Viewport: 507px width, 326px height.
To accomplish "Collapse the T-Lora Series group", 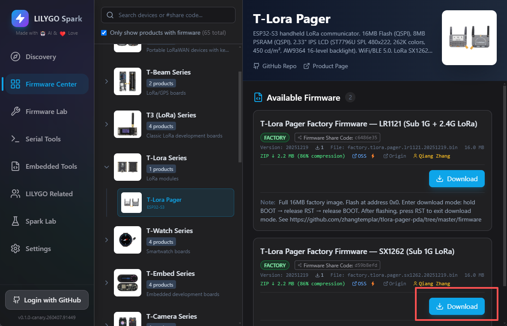I will (107, 167).
